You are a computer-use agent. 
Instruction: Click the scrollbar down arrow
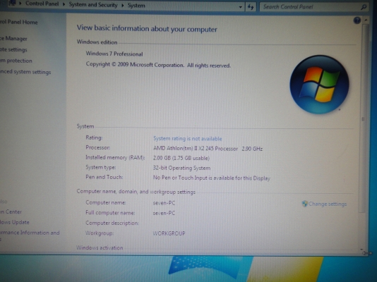[x=362, y=250]
